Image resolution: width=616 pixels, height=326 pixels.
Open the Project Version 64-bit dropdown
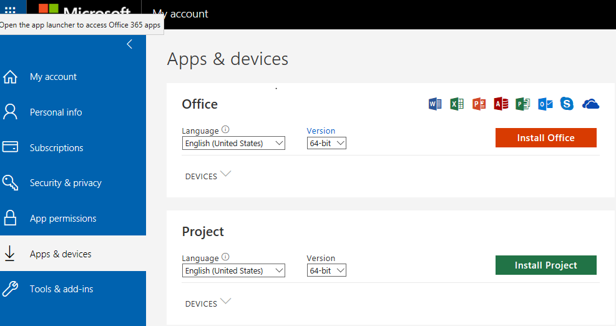(326, 270)
